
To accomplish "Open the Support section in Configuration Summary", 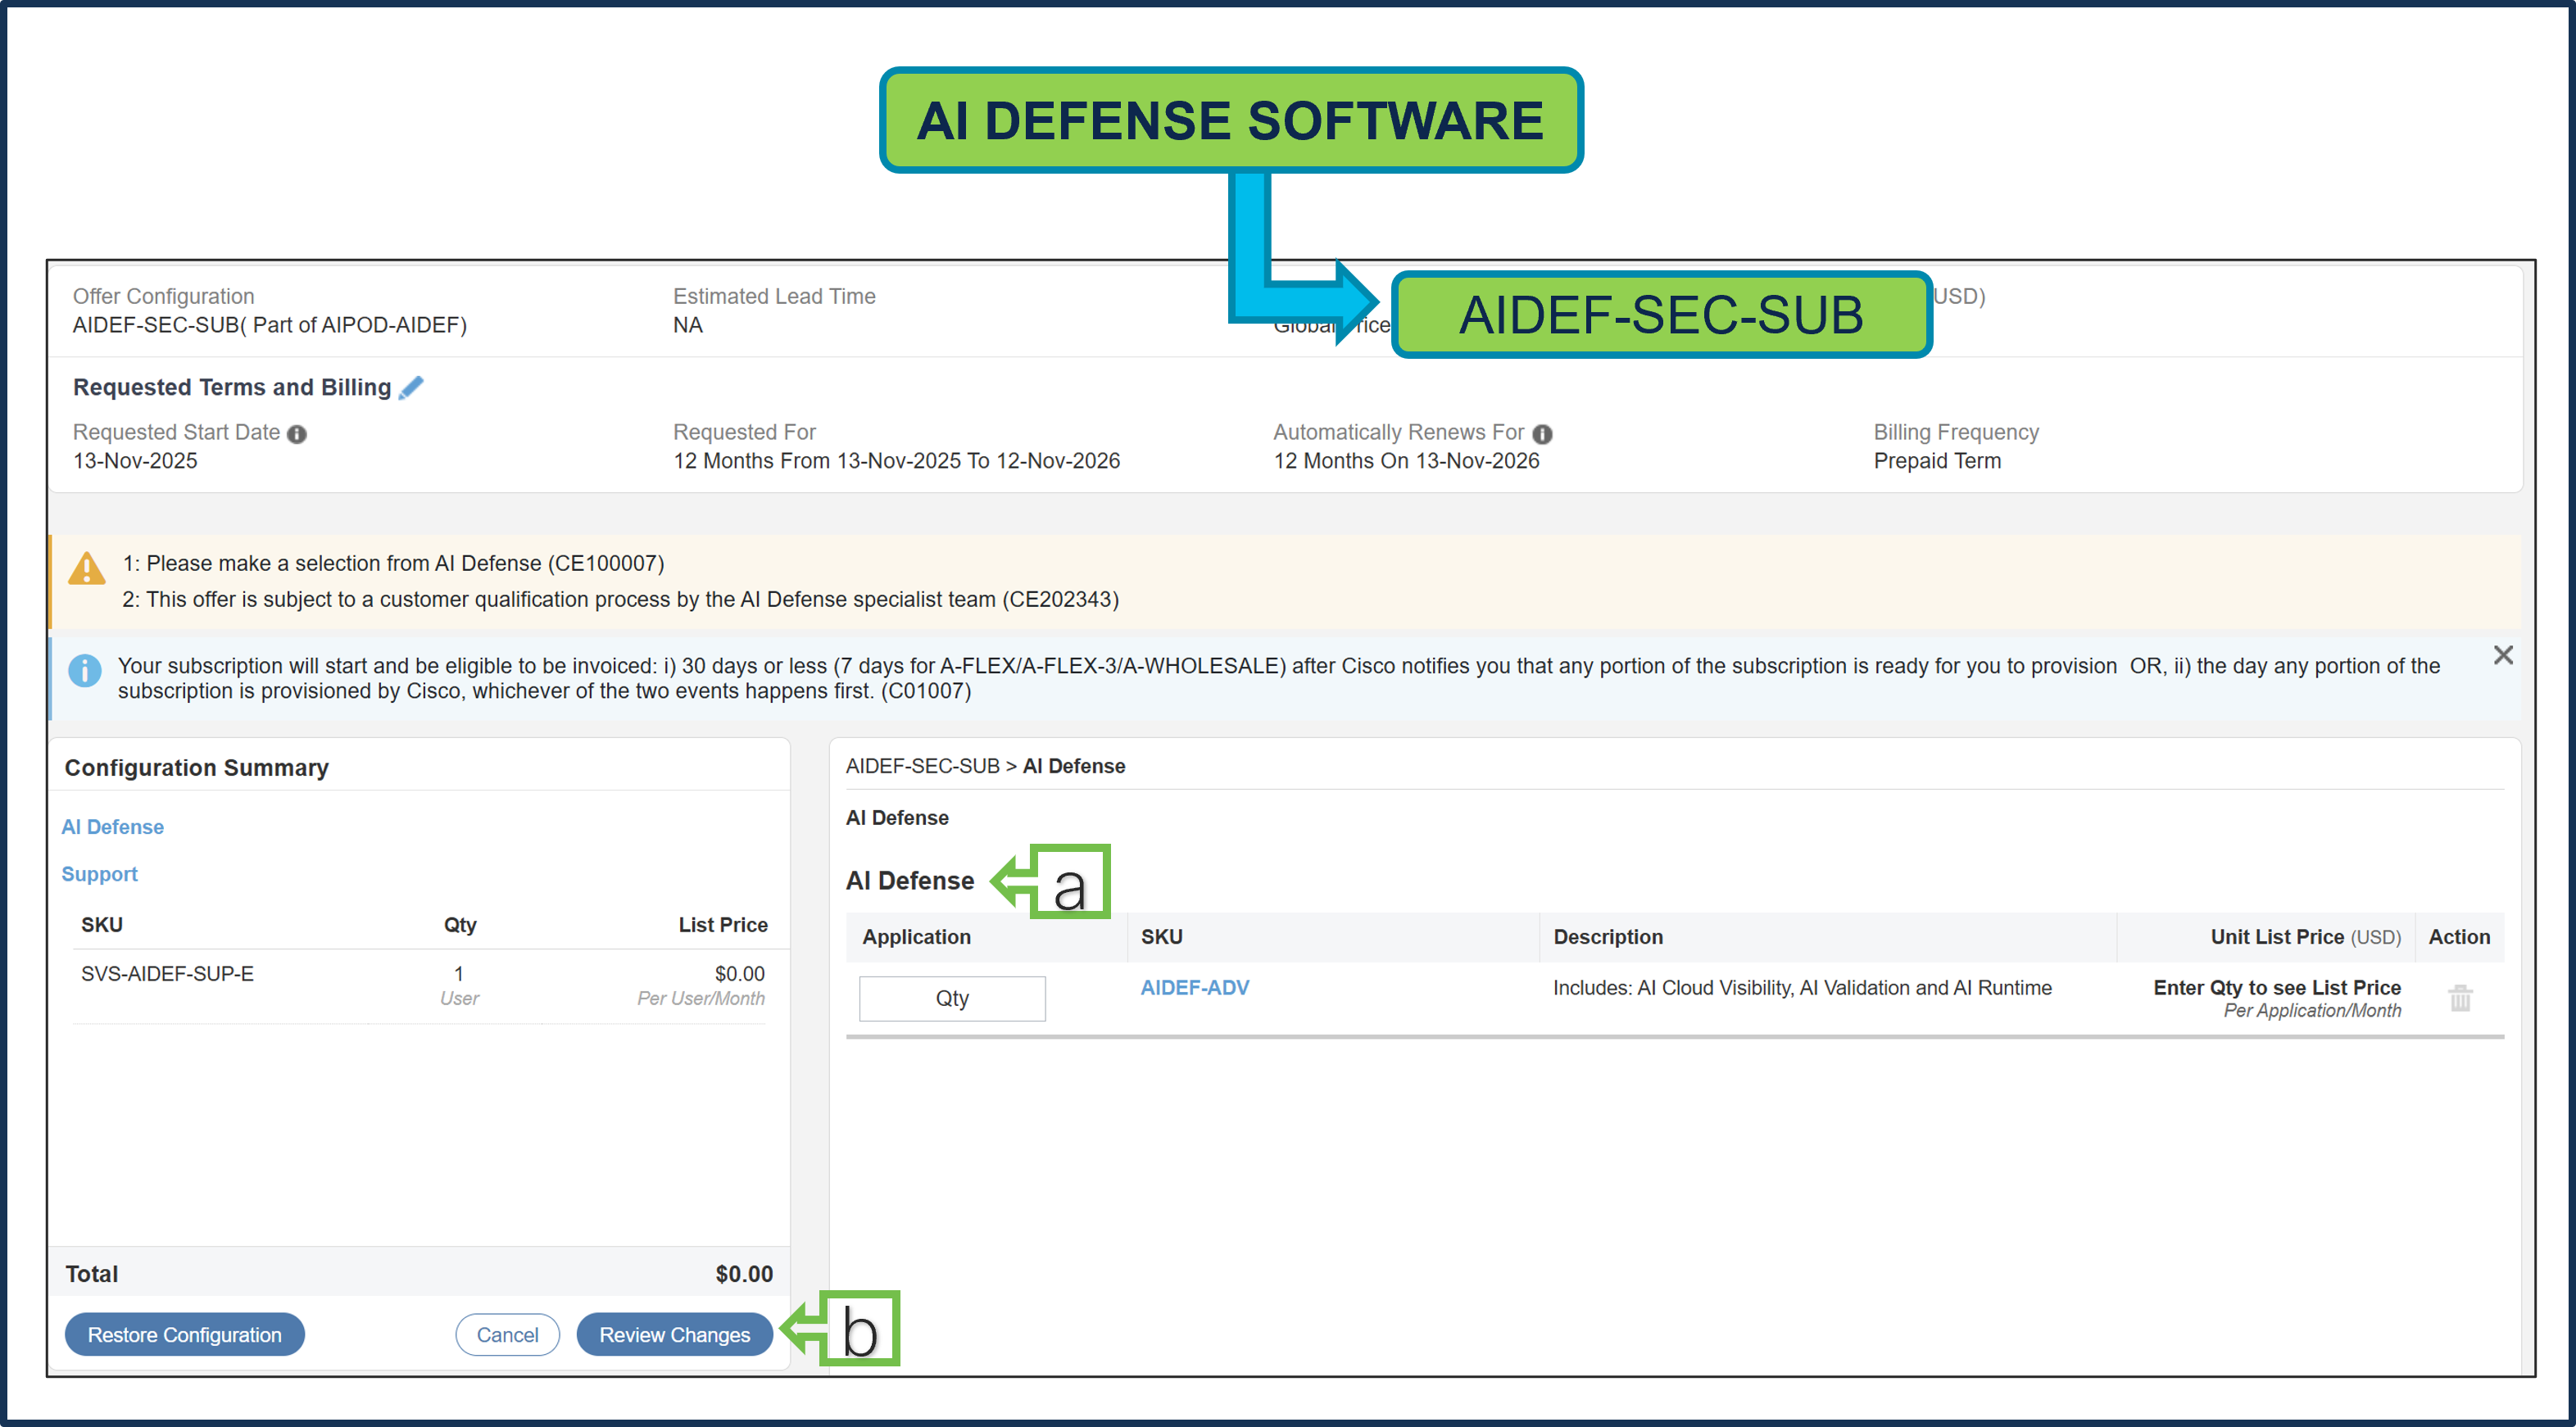I will (x=99, y=874).
